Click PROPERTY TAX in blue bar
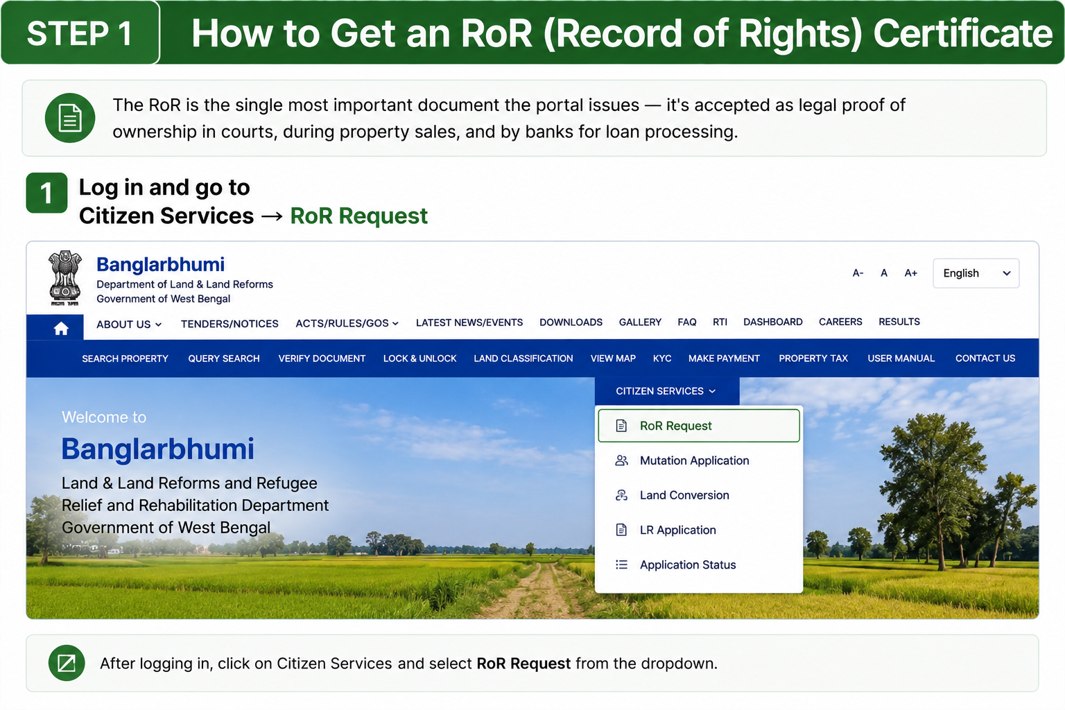The height and width of the screenshot is (710, 1065). [x=813, y=358]
